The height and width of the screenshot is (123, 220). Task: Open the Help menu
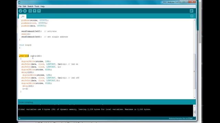coord(43,6)
